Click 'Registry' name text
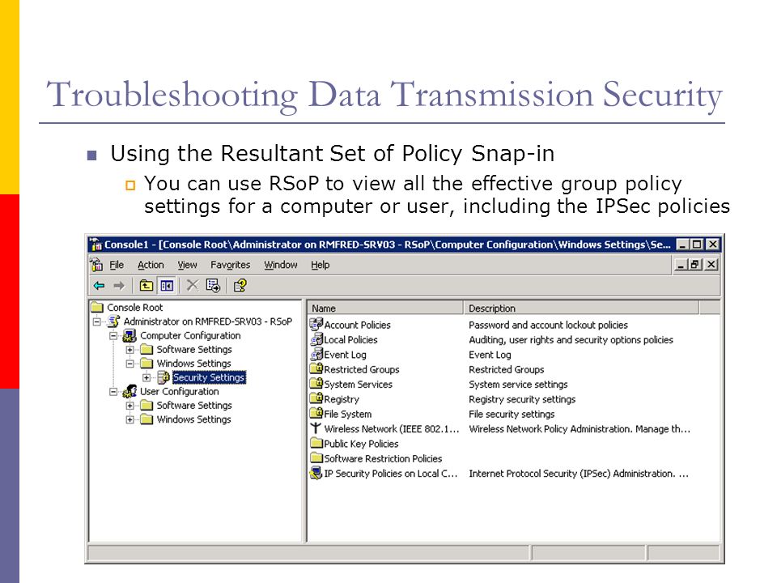Screen dimensions: 777x583 (342, 399)
